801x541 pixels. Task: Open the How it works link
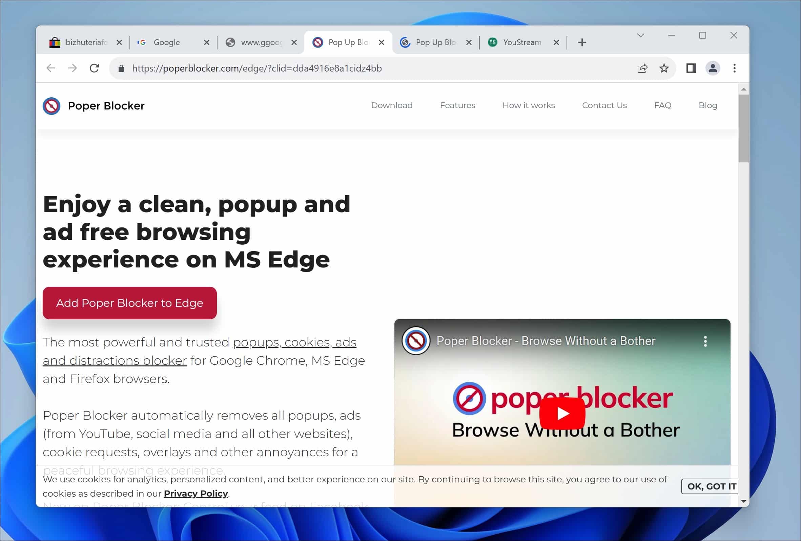[528, 105]
